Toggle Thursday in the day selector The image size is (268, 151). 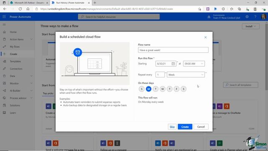[x=170, y=89]
